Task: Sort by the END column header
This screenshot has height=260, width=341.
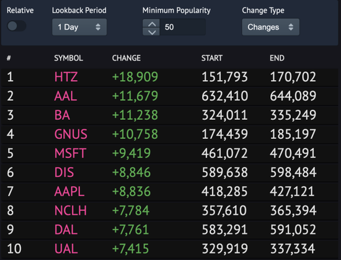Action: [277, 58]
